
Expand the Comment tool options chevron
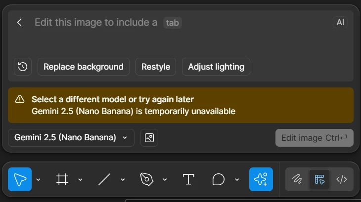237,179
